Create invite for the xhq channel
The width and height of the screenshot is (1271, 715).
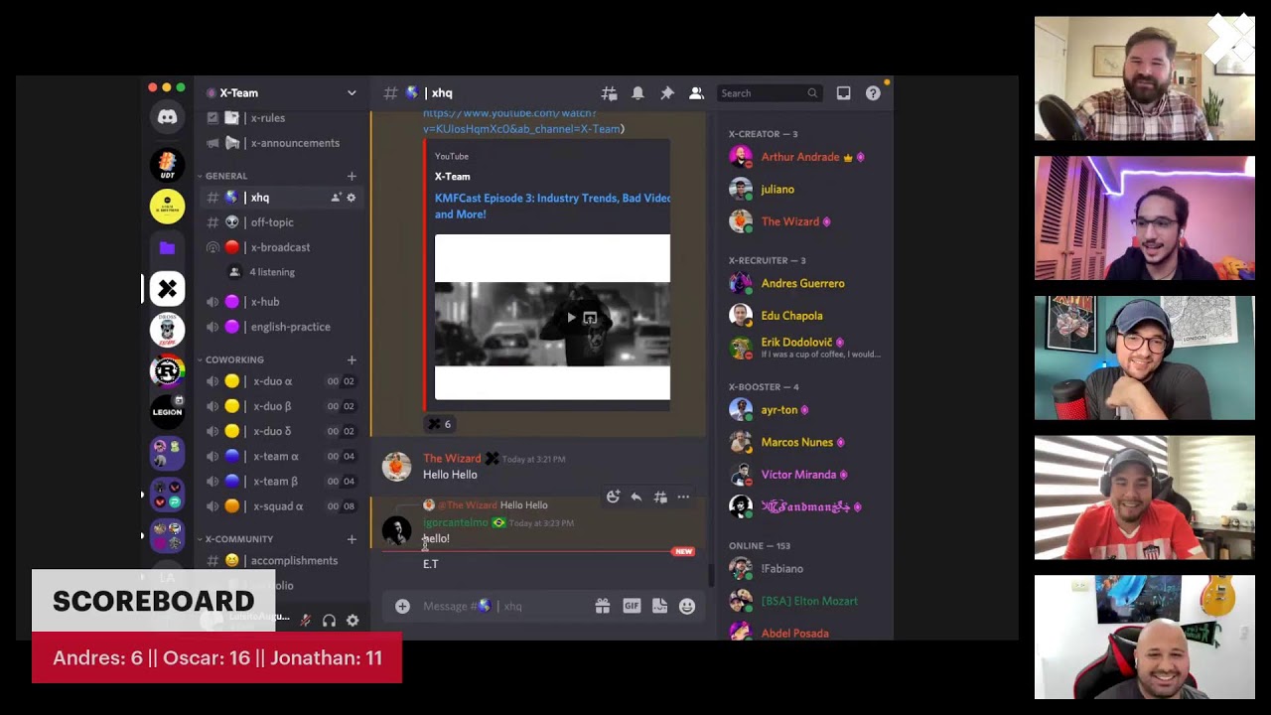click(x=336, y=198)
